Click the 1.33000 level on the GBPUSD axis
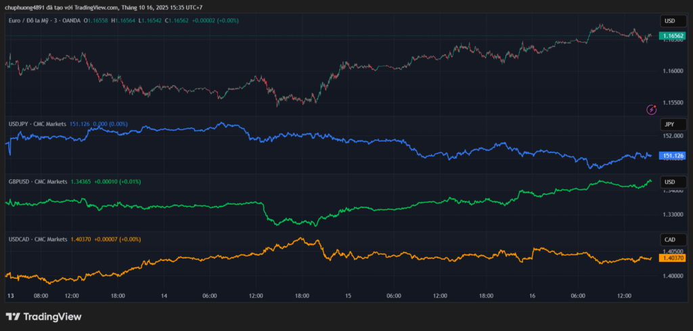Image resolution: width=693 pixels, height=331 pixels. (673, 215)
